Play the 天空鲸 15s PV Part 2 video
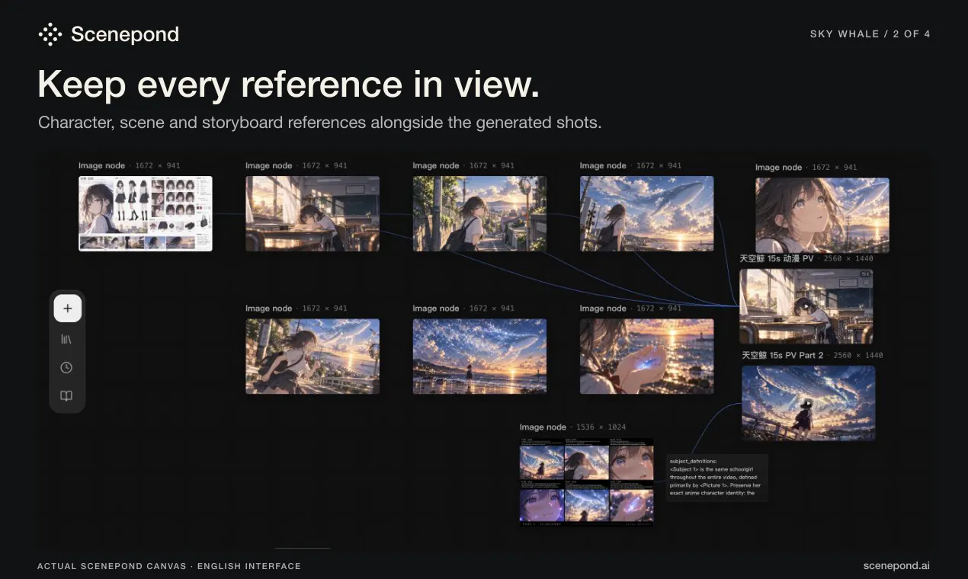This screenshot has width=968, height=579. click(808, 403)
